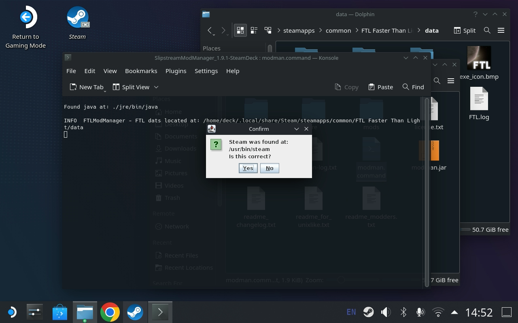Open volume control in system tray

386,312
